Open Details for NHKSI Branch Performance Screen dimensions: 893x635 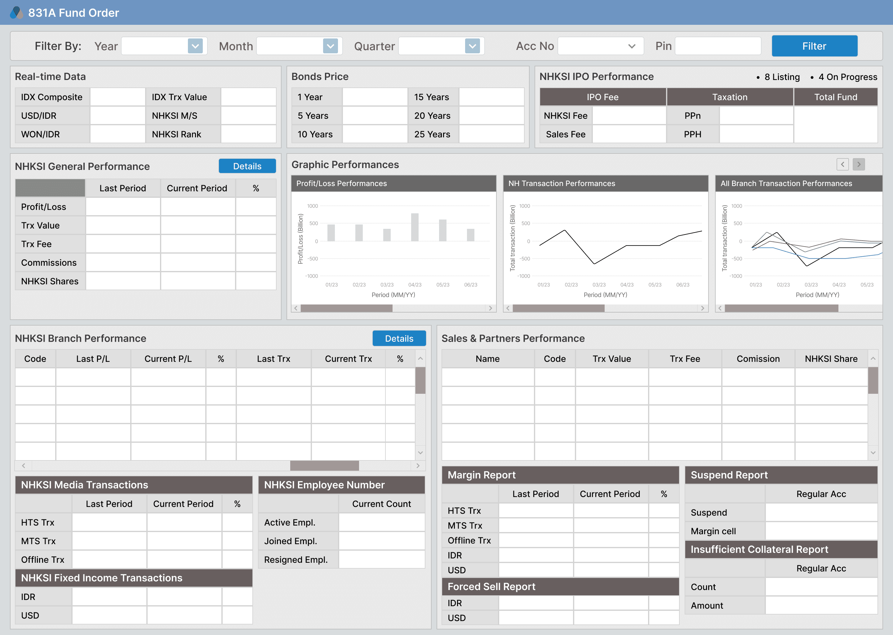(x=399, y=339)
